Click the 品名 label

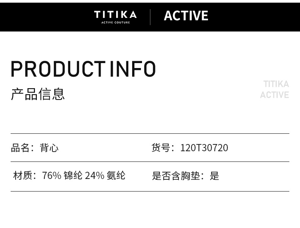point(20,148)
